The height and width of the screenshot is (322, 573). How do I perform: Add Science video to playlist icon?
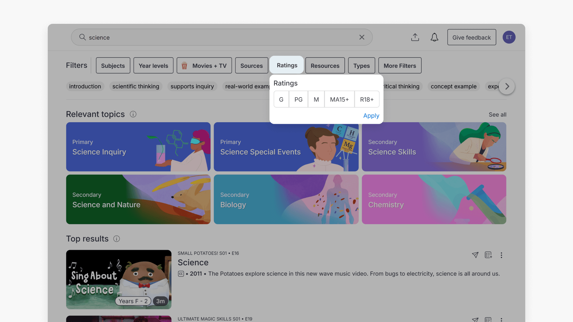click(x=488, y=255)
